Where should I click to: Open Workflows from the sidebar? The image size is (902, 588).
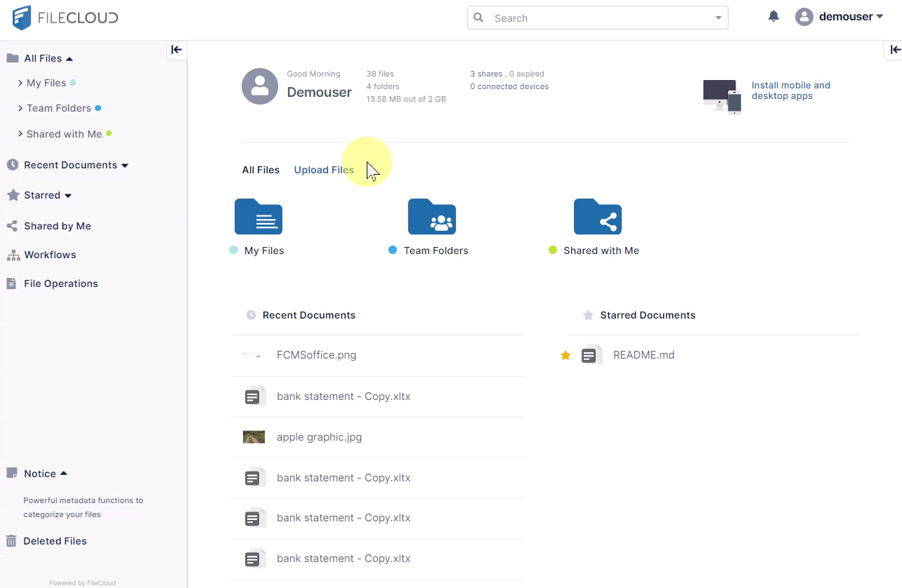coord(50,255)
